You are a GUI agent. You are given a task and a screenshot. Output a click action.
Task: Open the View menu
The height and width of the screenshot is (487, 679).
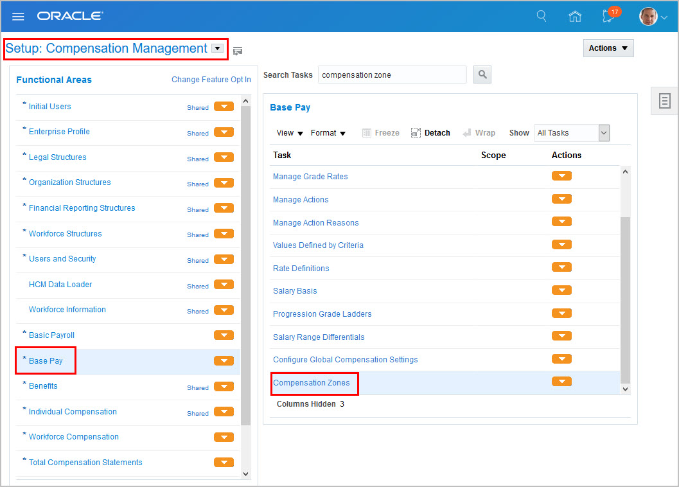pyautogui.click(x=290, y=133)
